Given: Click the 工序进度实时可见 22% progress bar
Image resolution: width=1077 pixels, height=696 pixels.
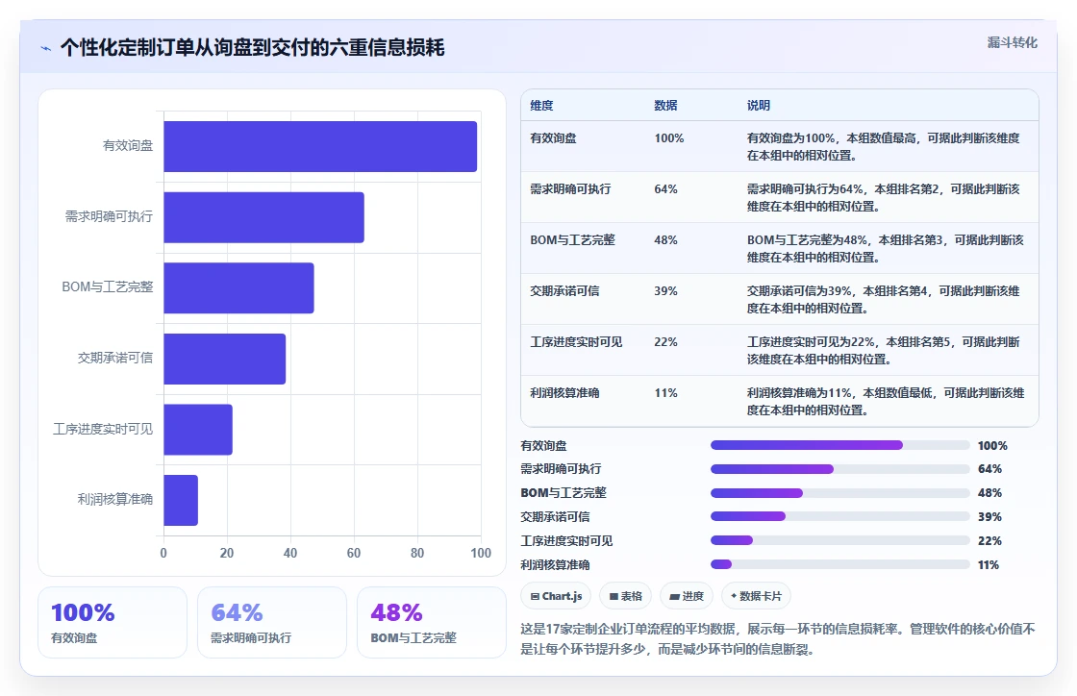Looking at the screenshot, I should click(840, 540).
